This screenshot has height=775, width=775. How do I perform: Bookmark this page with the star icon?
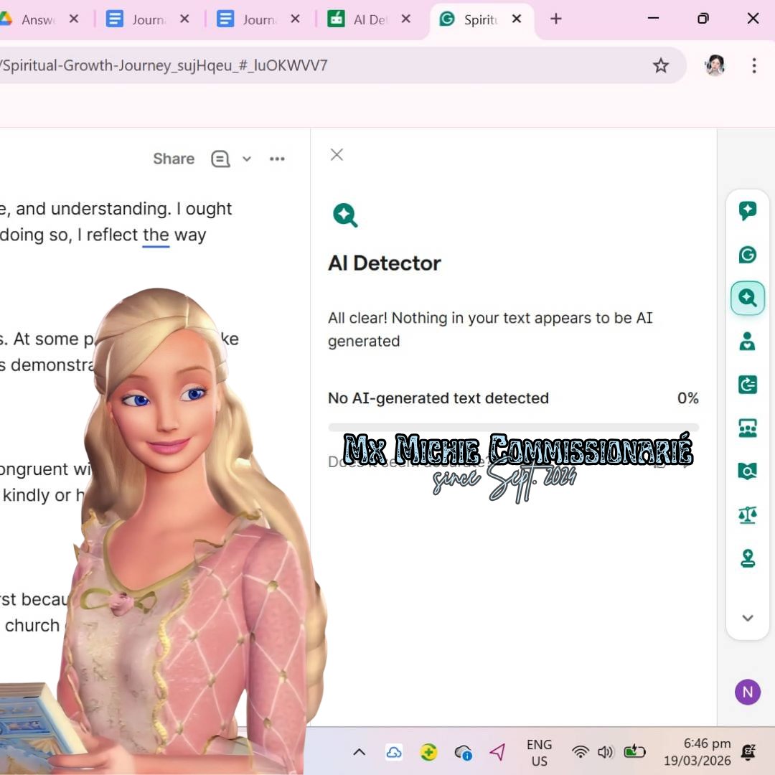[660, 66]
